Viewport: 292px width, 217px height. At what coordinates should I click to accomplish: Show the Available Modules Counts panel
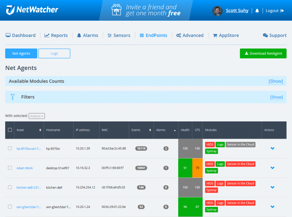pyautogui.click(x=275, y=81)
